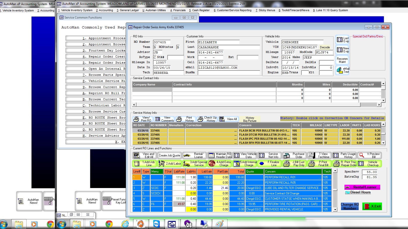Image resolution: width=408 pixels, height=229 pixels.
Task: Click the Create Job Quote button
Action: click(169, 155)
